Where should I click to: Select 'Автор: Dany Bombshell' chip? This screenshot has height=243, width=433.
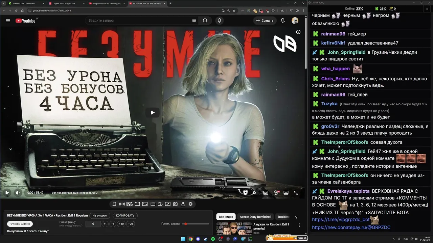pyautogui.click(x=255, y=217)
